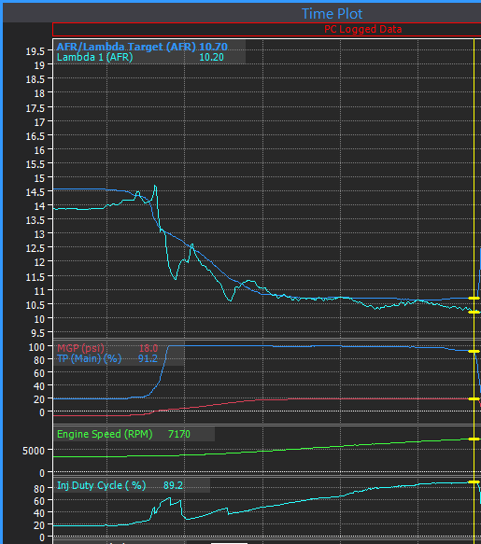481x544 pixels.
Task: Click the yellow cursor marker on Inj Duty Cycle trace
Action: (474, 481)
